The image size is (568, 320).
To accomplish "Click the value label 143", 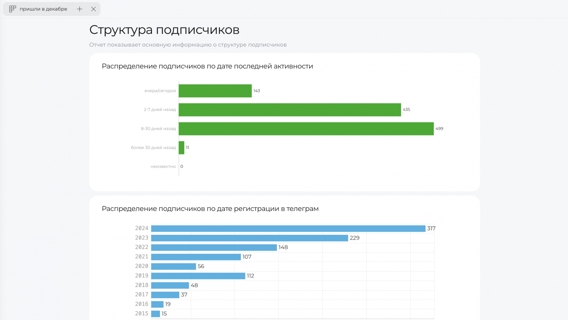I will point(257,91).
